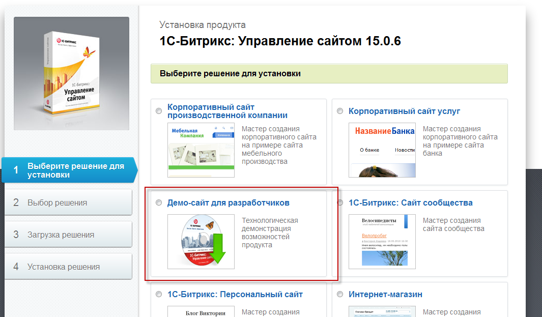Go to step 4 Установка решения

coord(68,267)
